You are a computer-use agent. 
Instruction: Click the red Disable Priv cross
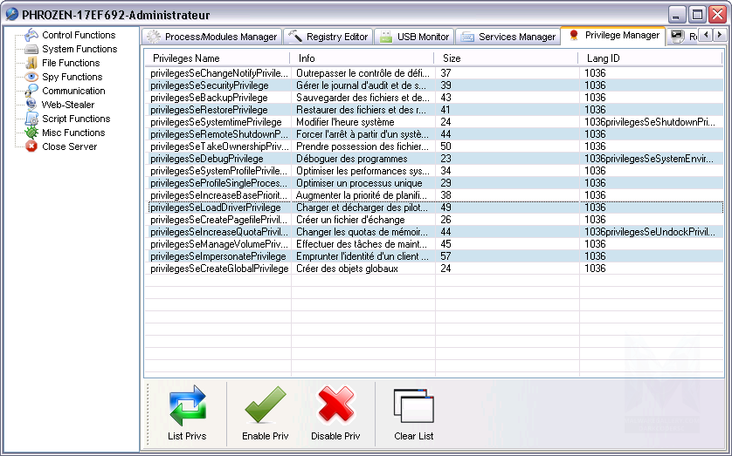pos(335,406)
